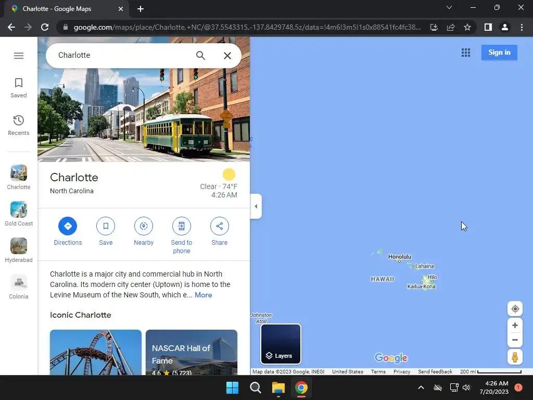Open Windows Start menu
Screen dimensions: 533x400
click(233, 387)
